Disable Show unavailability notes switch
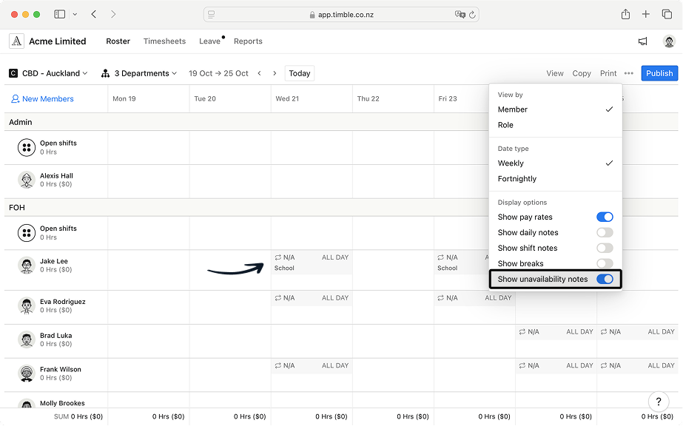The image size is (683, 426). coord(605,280)
